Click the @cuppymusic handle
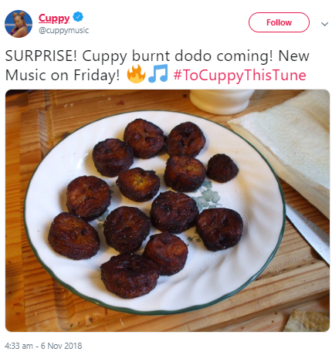Screen dimensions: 332x355 pos(63,30)
